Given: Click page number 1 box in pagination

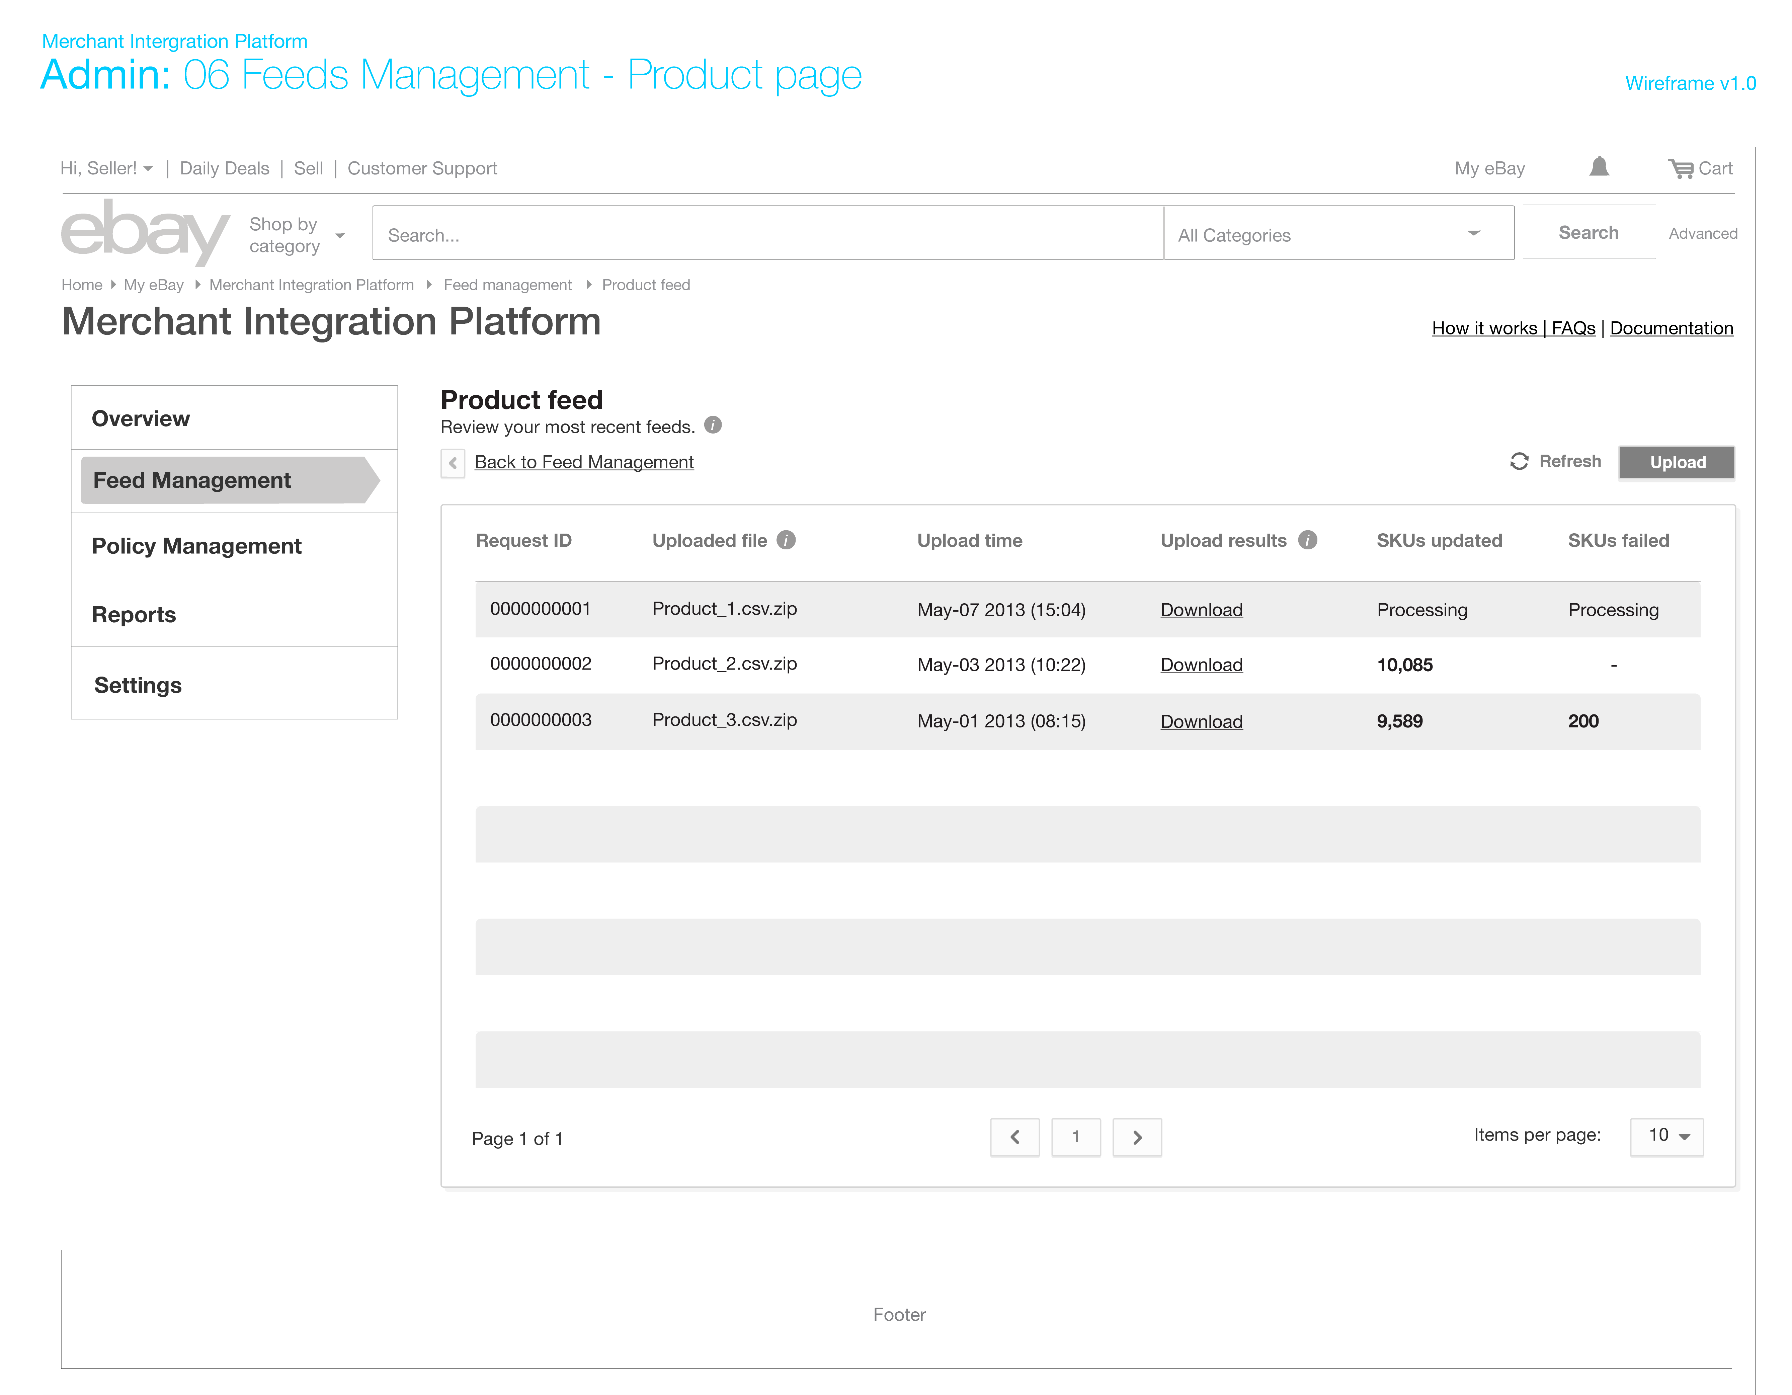Looking at the screenshot, I should click(x=1076, y=1137).
